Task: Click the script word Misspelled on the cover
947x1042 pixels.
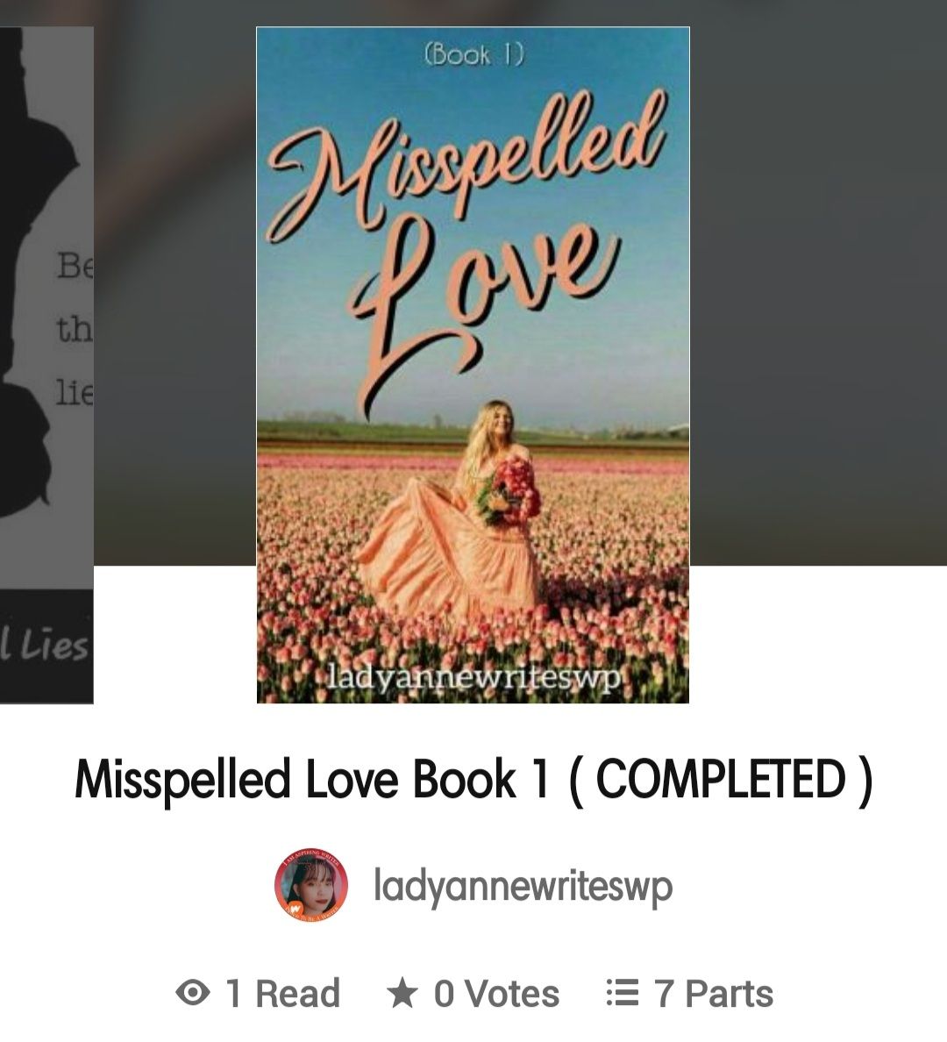Action: tap(466, 166)
